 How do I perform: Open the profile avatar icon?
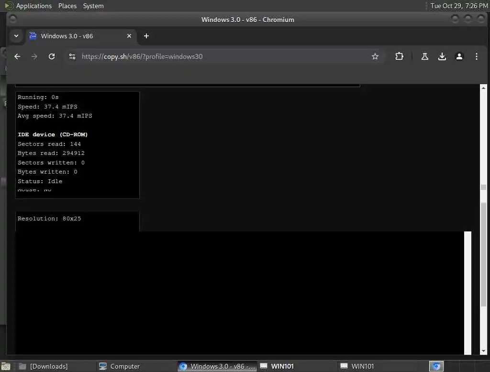coord(459,56)
